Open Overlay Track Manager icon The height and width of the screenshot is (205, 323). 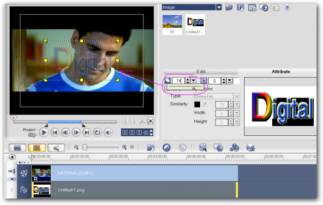[234, 148]
